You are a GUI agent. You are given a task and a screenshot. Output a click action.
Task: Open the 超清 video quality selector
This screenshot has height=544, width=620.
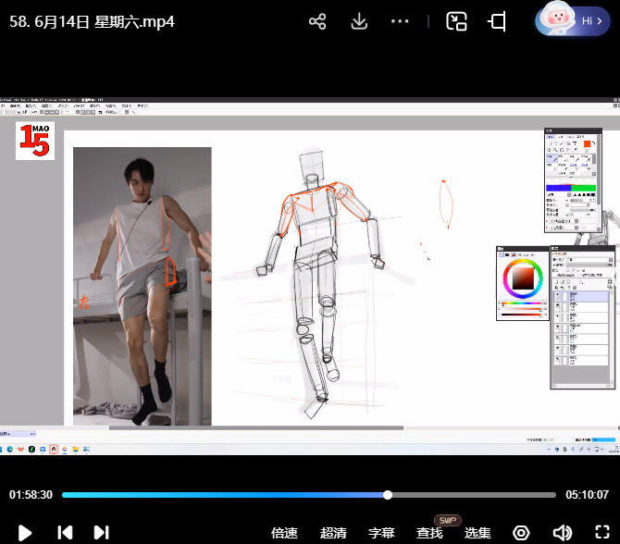[333, 533]
